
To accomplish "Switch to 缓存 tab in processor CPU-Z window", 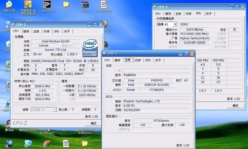I will point(26,31).
